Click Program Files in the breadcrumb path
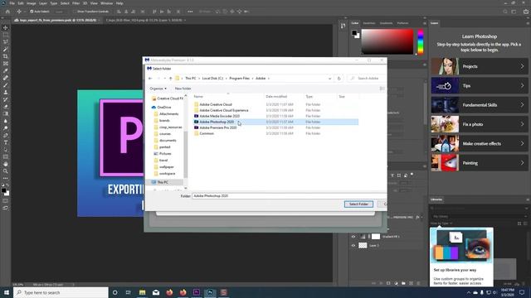The image size is (531, 298). click(x=240, y=79)
